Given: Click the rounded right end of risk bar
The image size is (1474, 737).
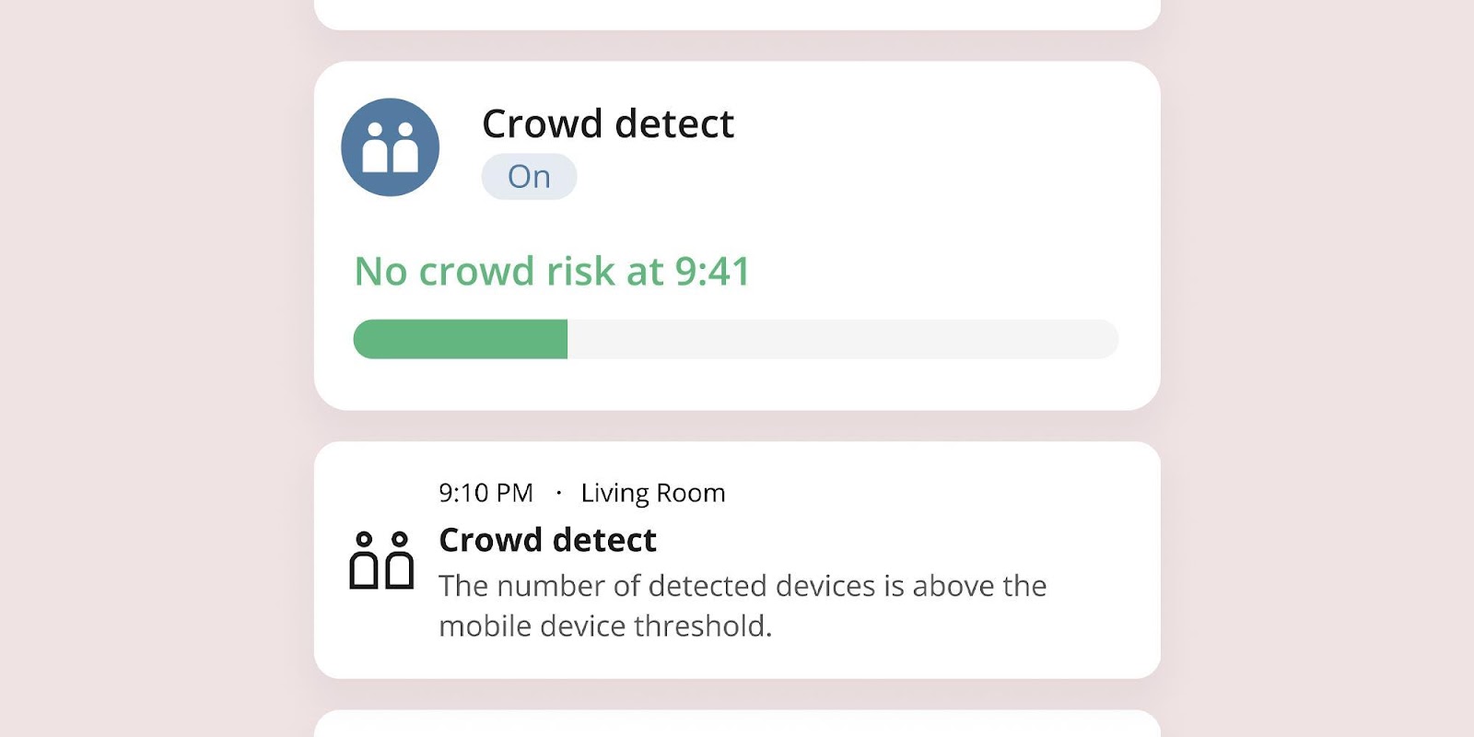Looking at the screenshot, I should pyautogui.click(x=1104, y=339).
